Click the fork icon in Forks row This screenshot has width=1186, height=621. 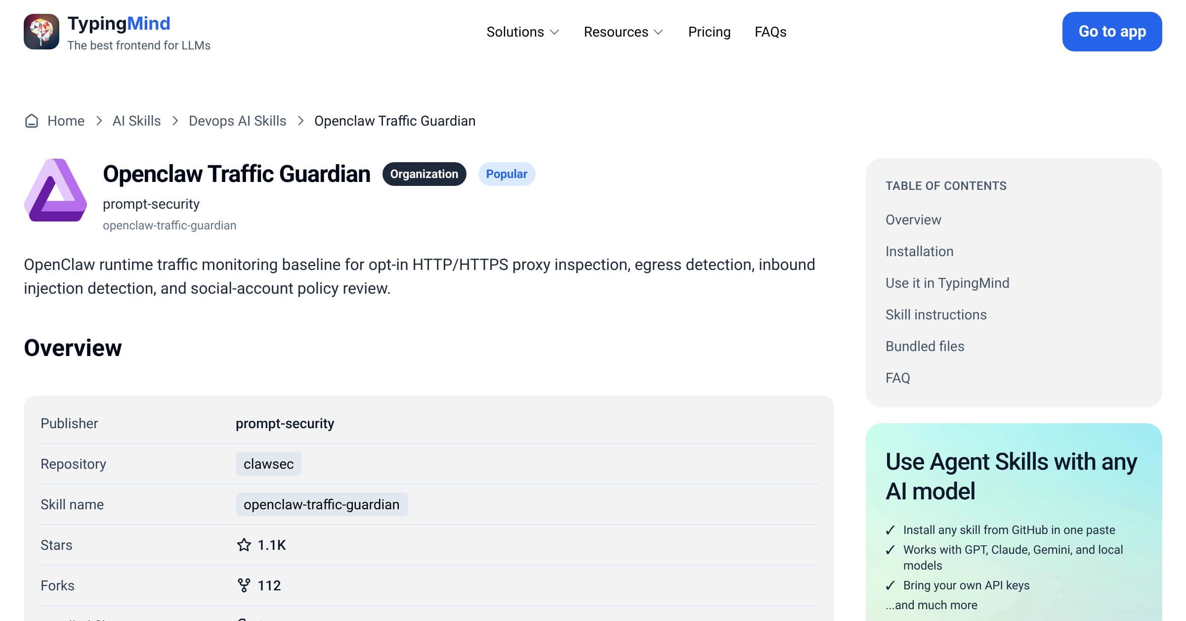pyautogui.click(x=244, y=585)
